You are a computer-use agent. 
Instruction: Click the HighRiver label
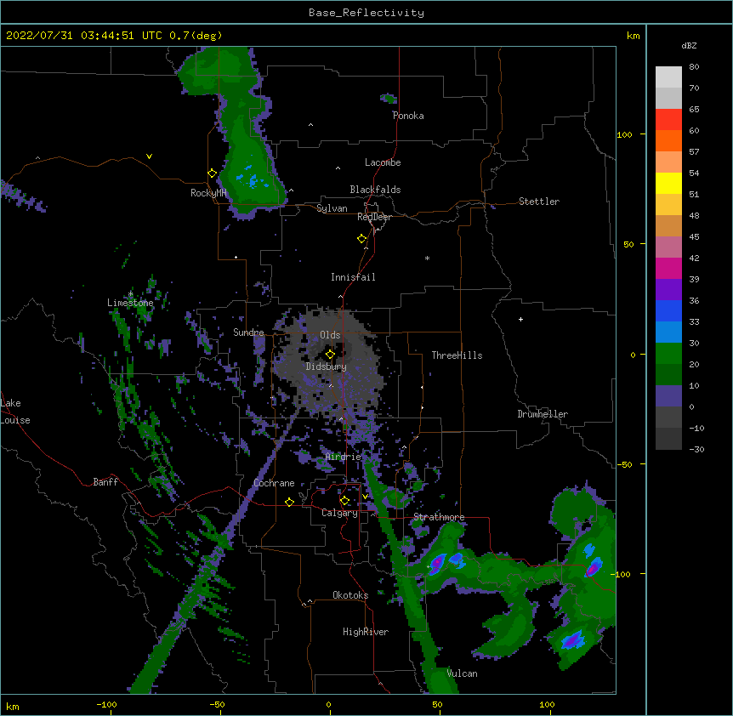[x=366, y=632]
